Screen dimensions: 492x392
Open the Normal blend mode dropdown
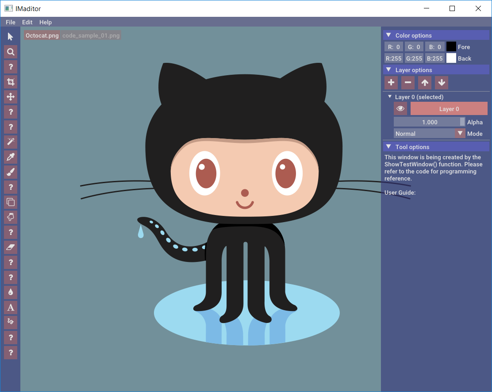click(x=429, y=133)
